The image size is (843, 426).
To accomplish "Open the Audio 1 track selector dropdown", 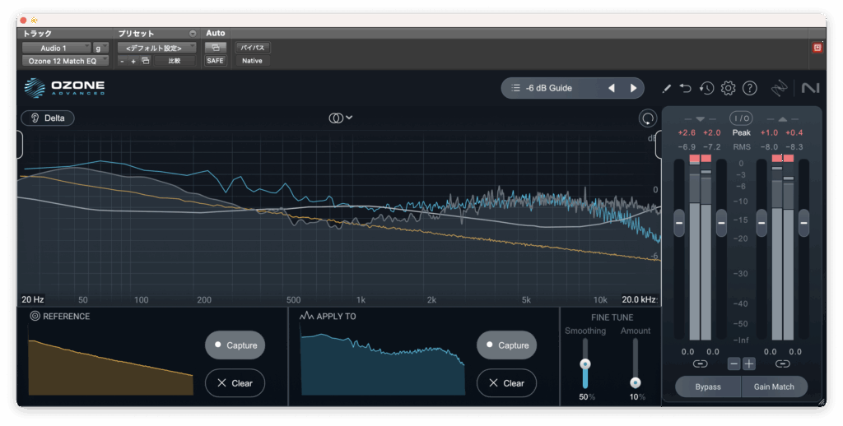I will pyautogui.click(x=56, y=48).
